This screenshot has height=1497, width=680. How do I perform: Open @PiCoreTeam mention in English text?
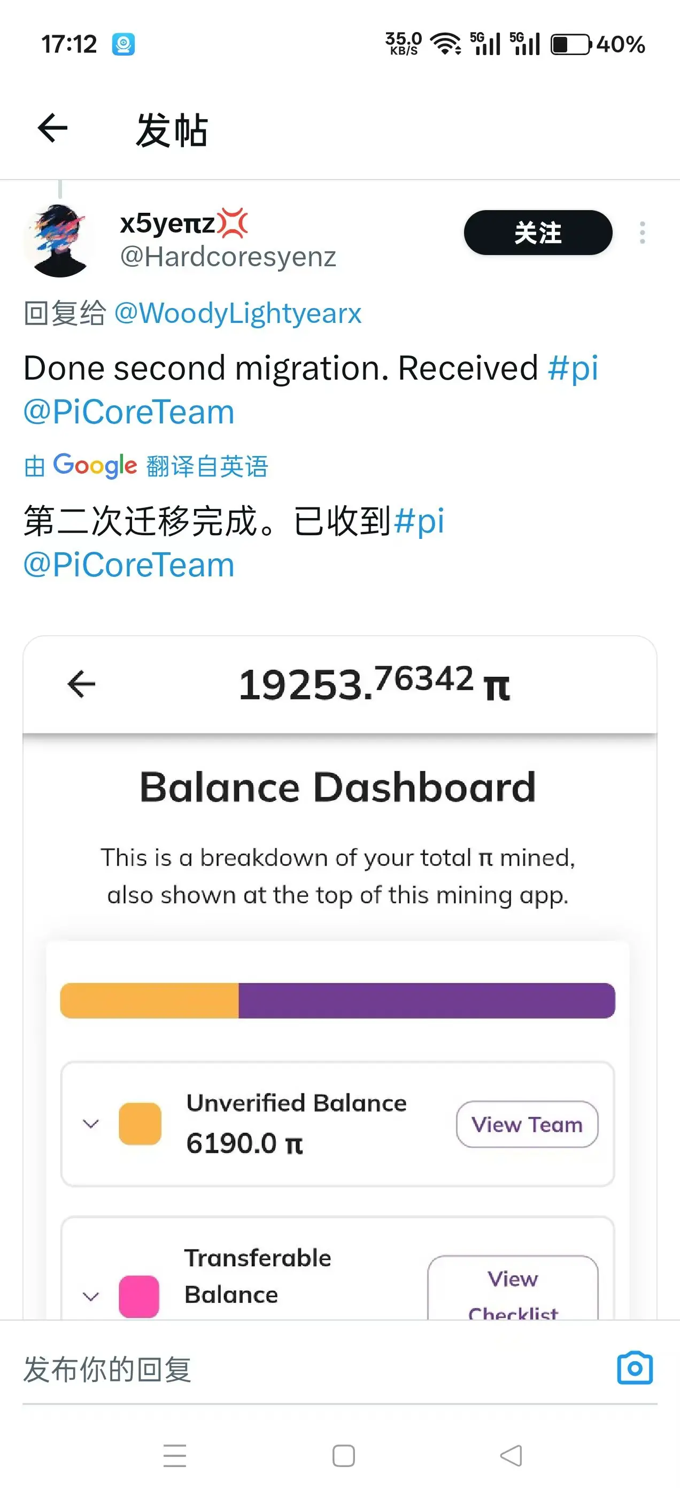click(x=129, y=412)
